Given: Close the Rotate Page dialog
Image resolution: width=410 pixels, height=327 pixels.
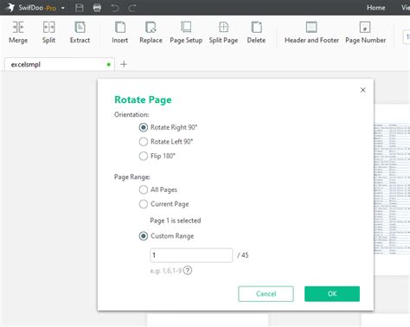Looking at the screenshot, I should click(363, 90).
